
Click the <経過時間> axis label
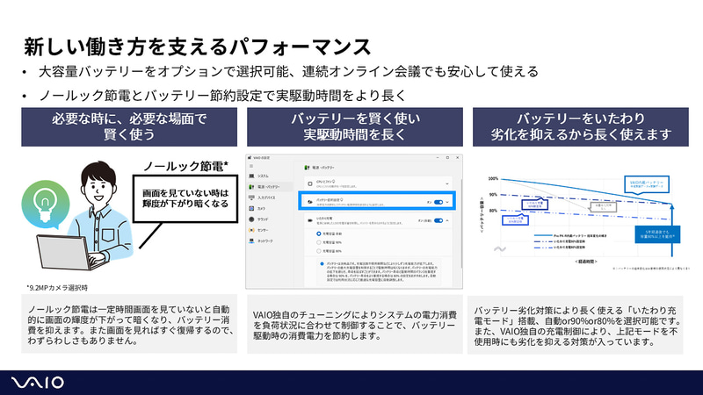586,262
